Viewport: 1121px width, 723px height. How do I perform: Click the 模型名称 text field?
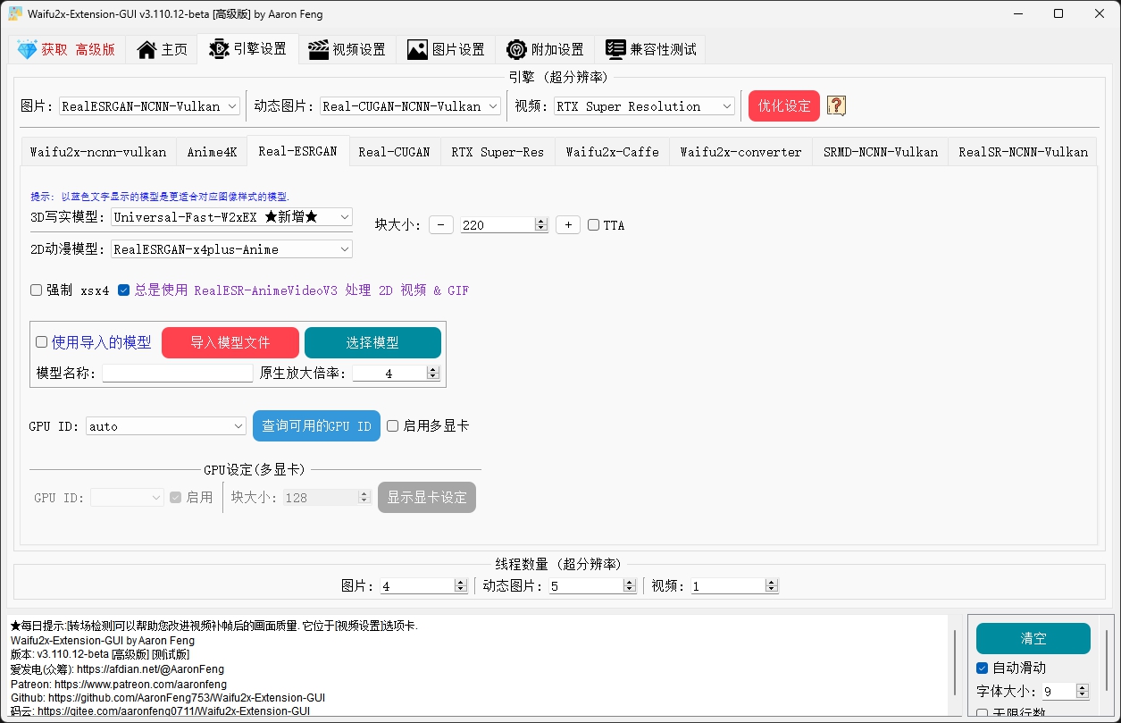pos(178,374)
